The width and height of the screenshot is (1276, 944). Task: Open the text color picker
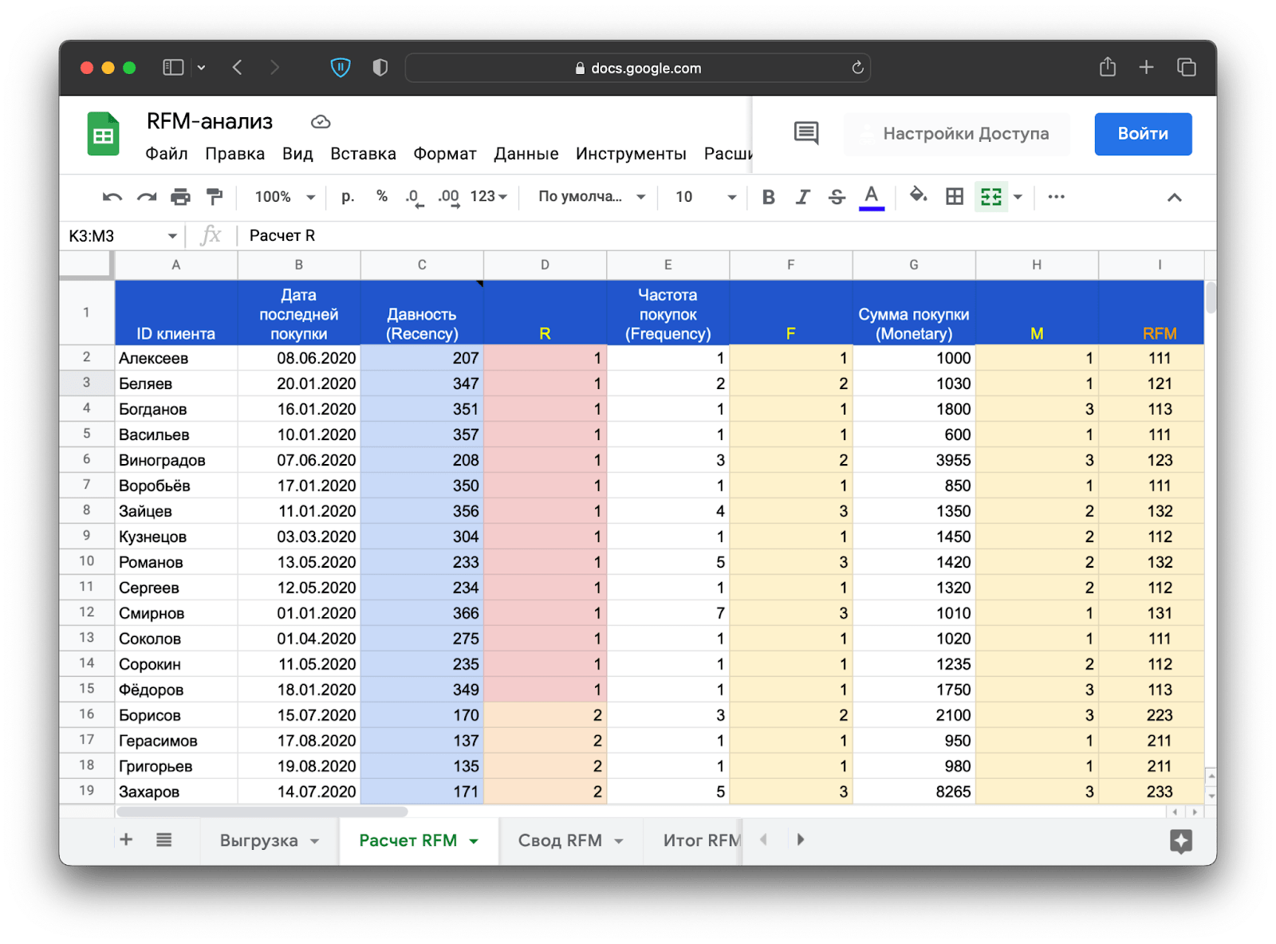pos(871,197)
